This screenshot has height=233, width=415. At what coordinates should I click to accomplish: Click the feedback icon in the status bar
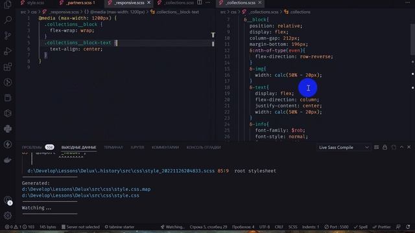398,227
